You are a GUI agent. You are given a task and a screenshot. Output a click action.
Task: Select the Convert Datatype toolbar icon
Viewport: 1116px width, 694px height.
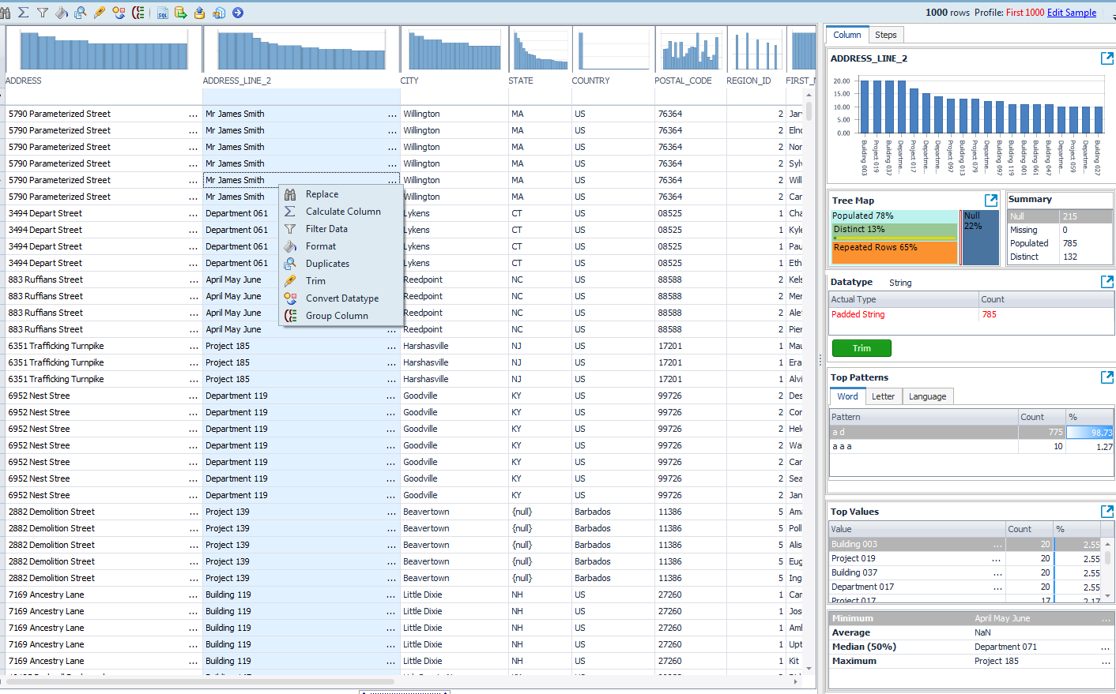(119, 12)
